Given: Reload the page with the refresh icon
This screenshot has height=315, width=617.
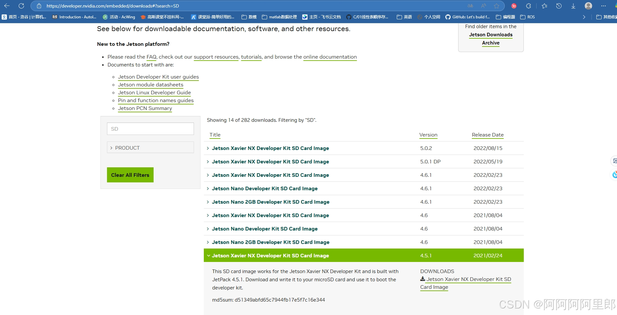Looking at the screenshot, I should (21, 6).
